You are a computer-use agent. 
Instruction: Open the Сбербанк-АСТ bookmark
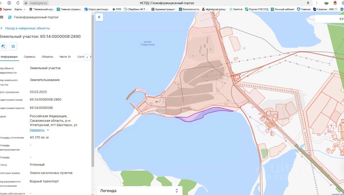pyautogui.click(x=136, y=9)
